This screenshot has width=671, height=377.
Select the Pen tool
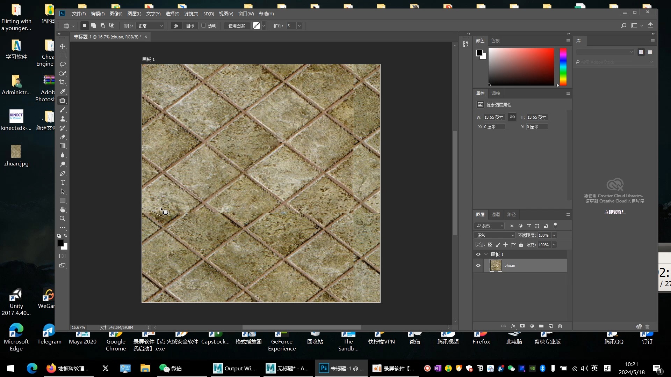(x=63, y=173)
